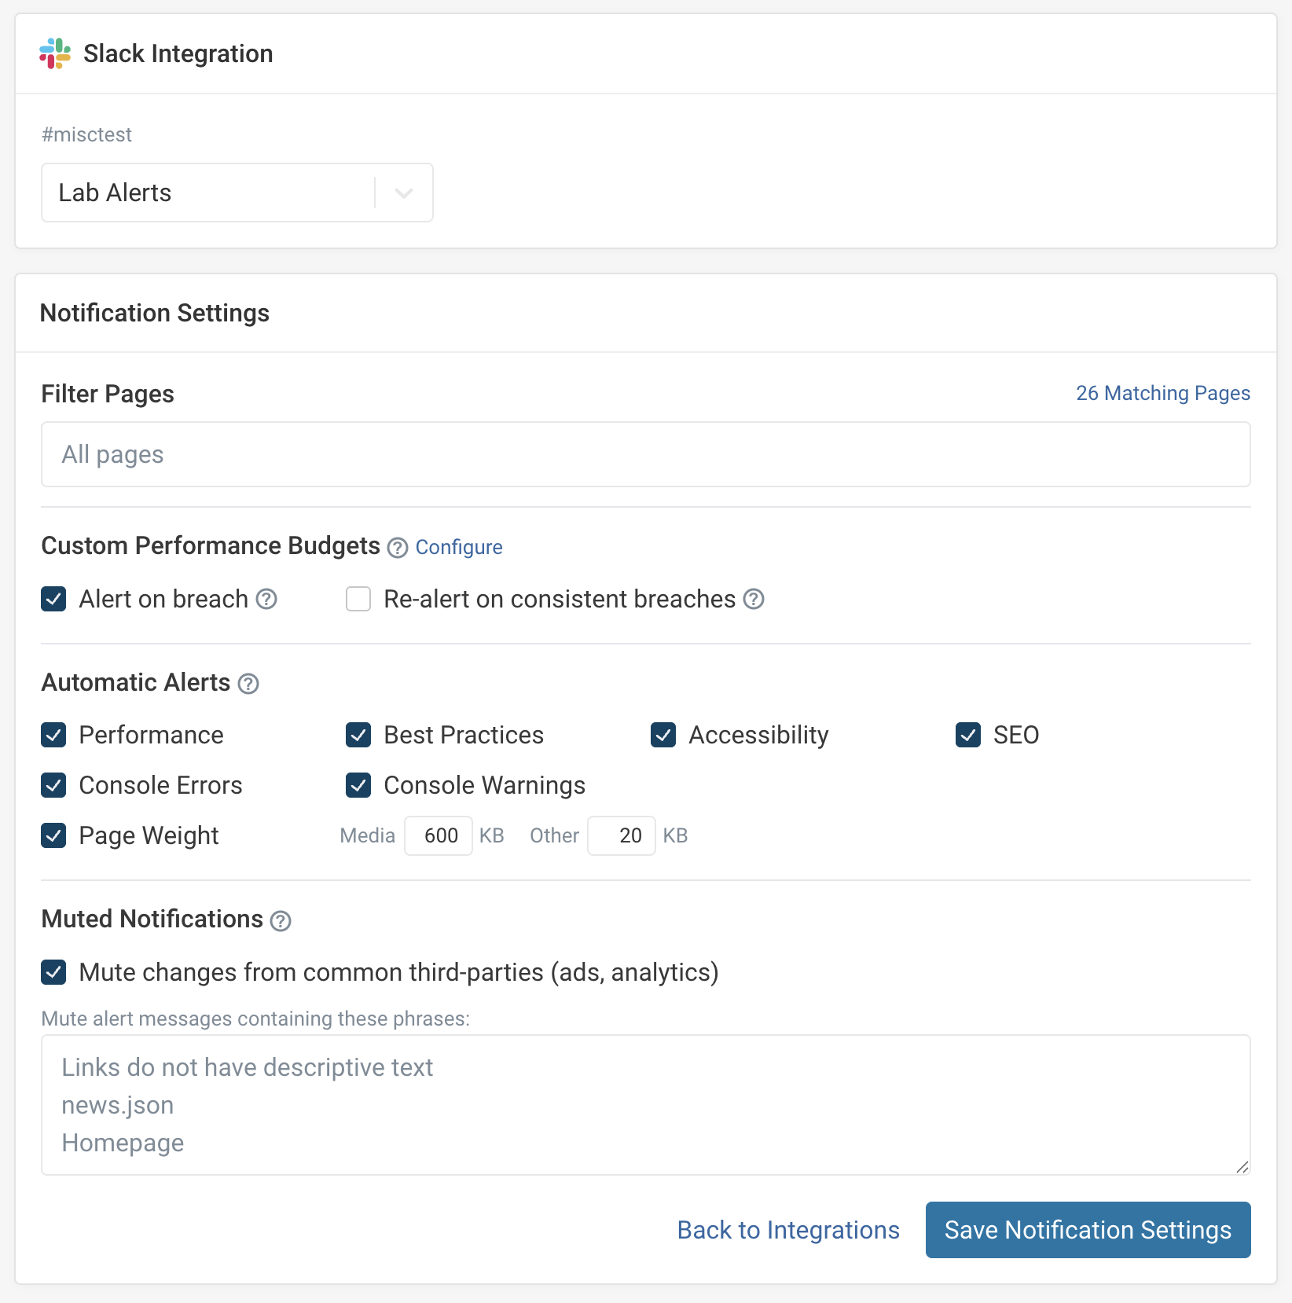View the 26 Matching Pages

click(1163, 393)
